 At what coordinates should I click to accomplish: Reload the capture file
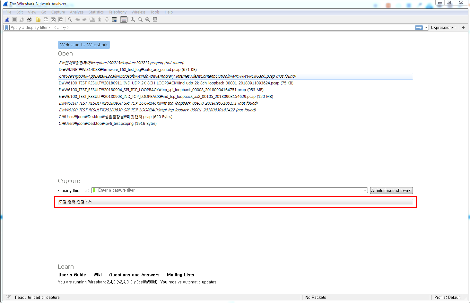[61, 20]
